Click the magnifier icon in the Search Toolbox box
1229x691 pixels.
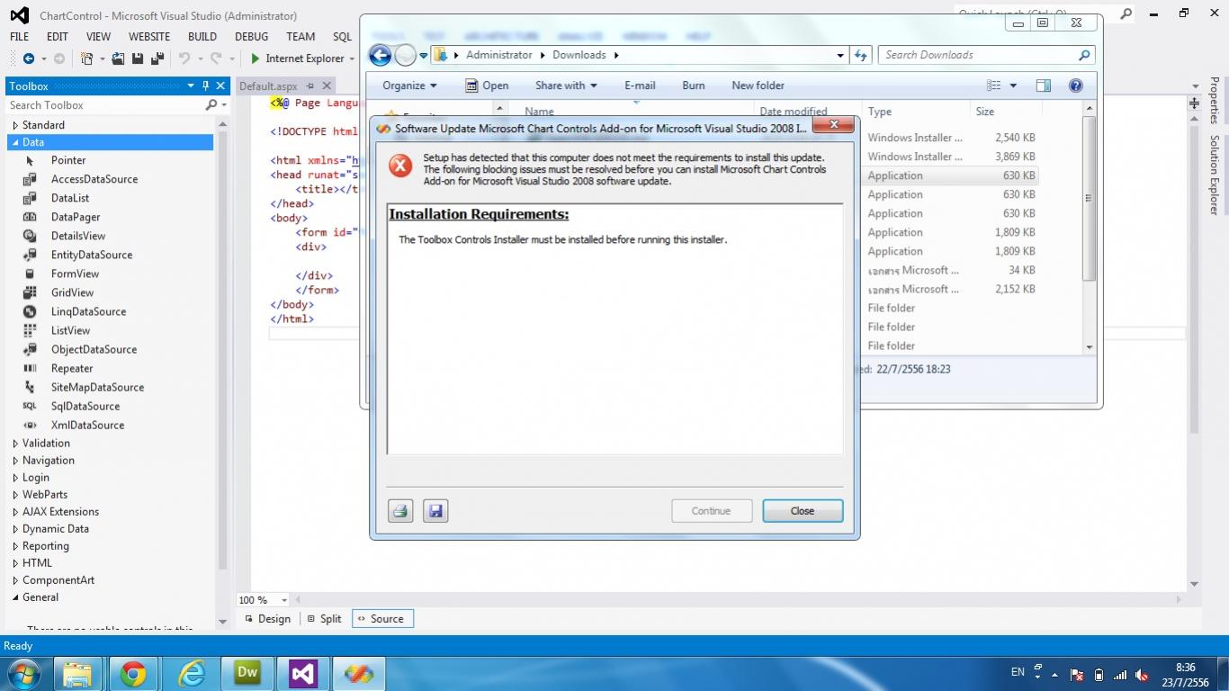211,105
